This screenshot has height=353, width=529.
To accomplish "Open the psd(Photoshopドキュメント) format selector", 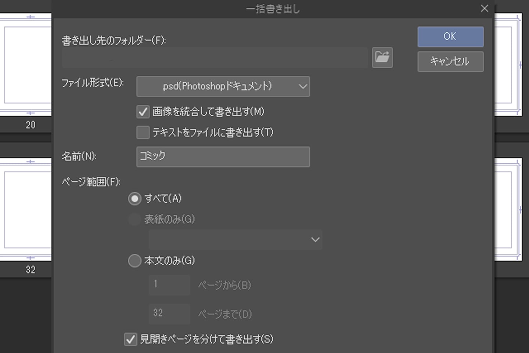I will (223, 86).
